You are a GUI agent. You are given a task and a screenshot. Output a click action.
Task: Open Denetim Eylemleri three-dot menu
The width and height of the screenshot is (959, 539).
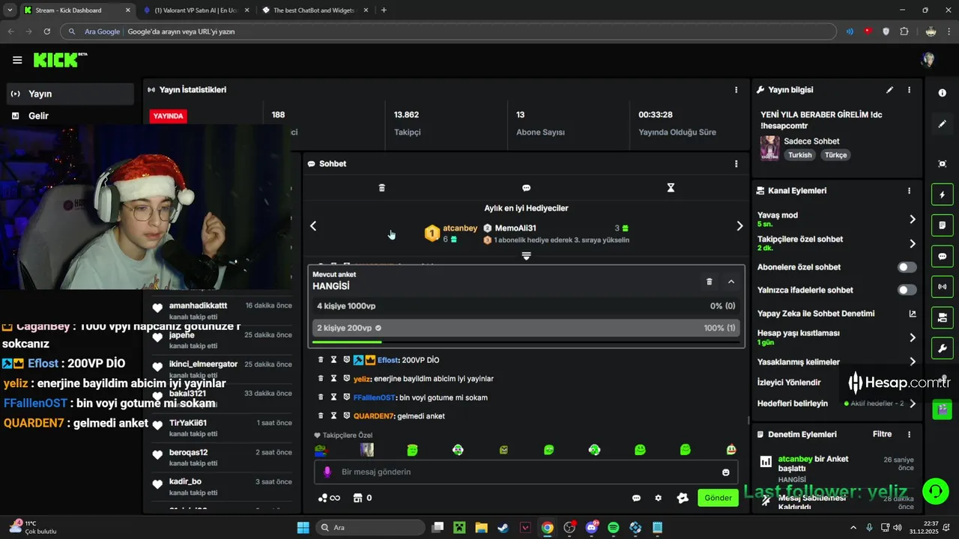click(910, 434)
